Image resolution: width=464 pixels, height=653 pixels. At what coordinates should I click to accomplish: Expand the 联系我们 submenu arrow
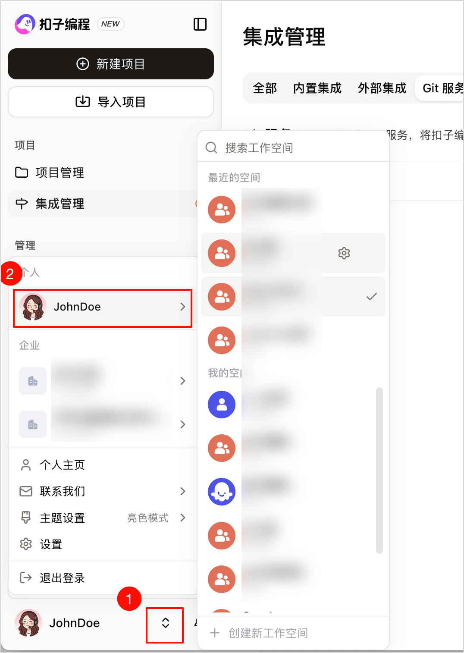click(183, 491)
